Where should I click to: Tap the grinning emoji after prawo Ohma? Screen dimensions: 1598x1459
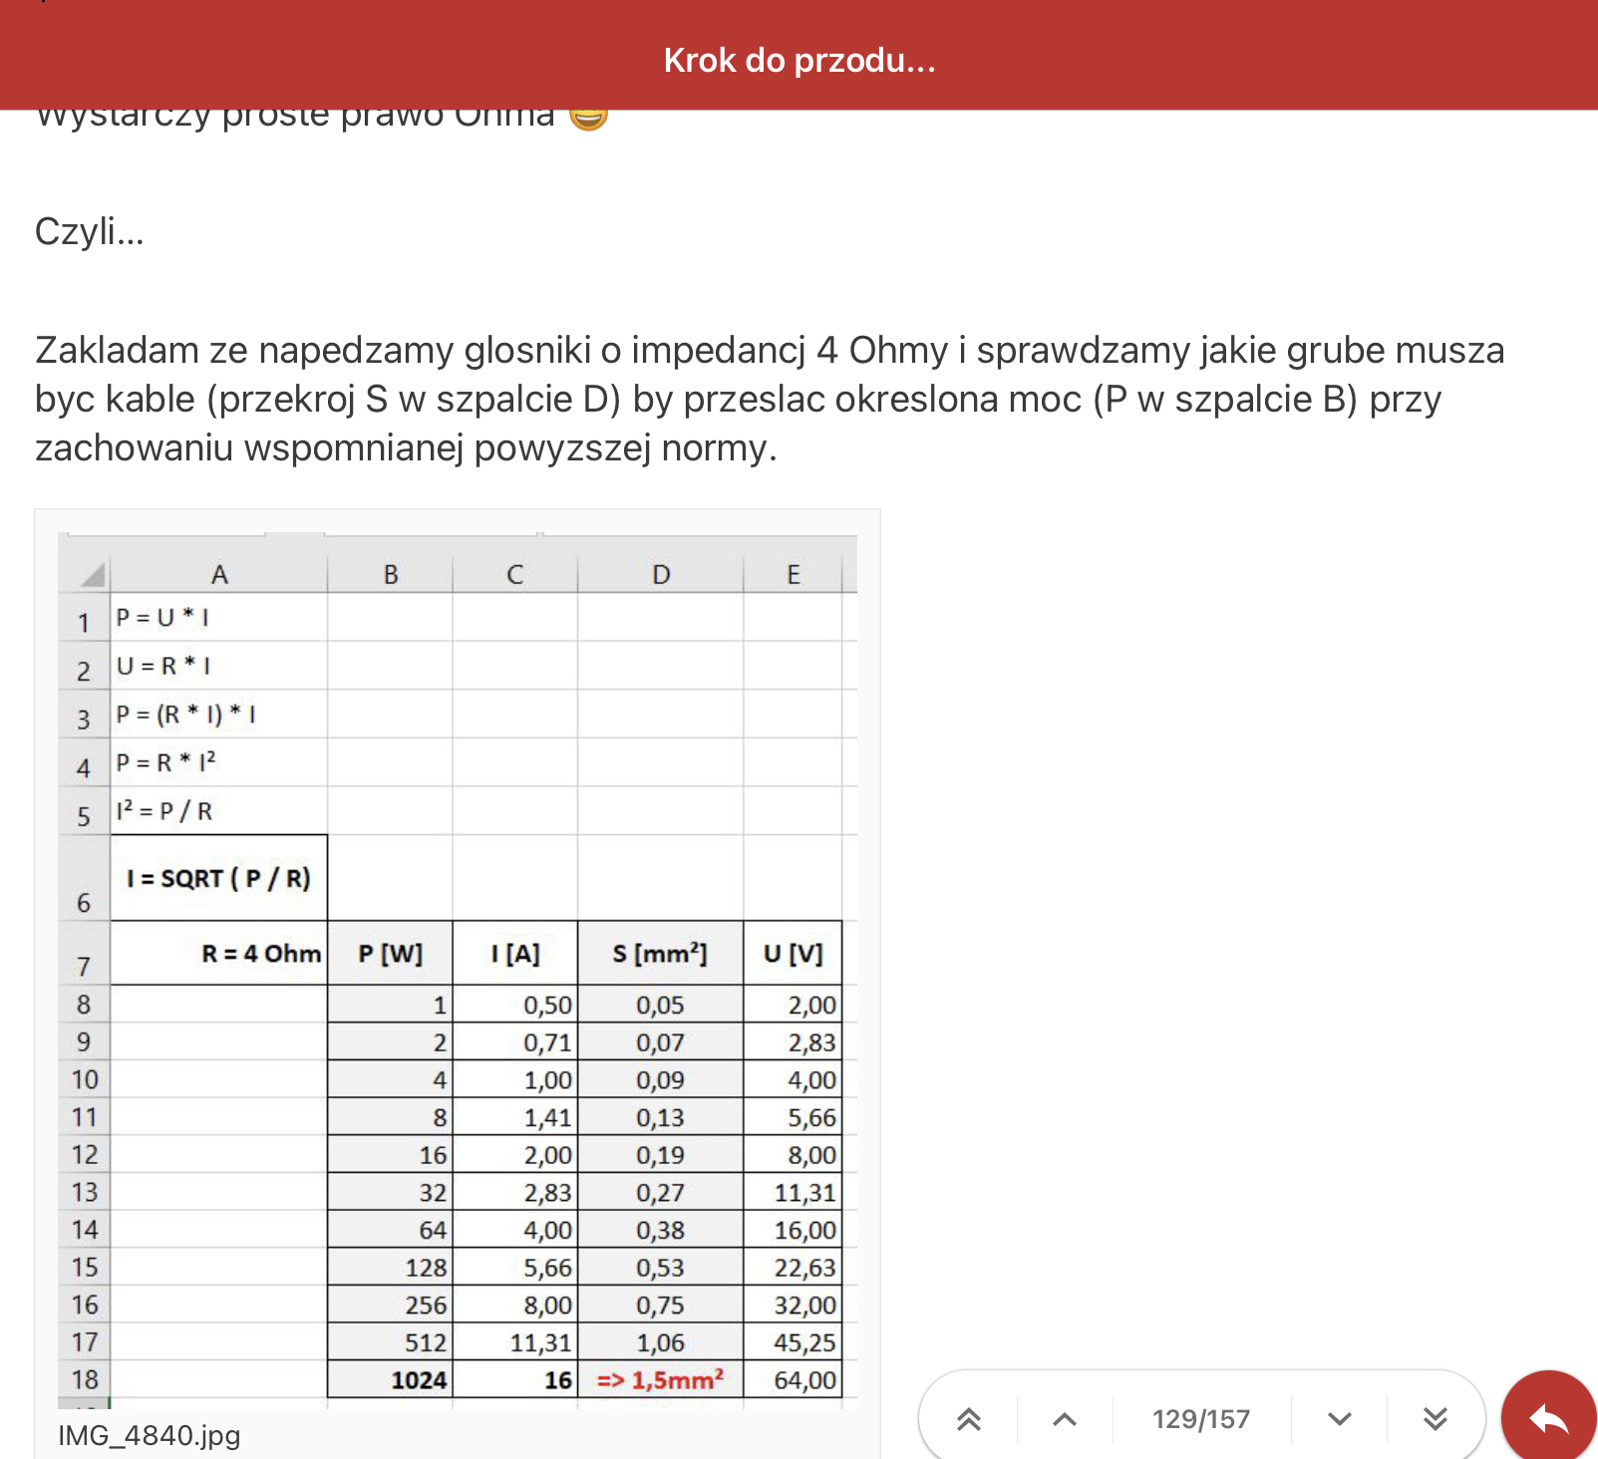[588, 117]
